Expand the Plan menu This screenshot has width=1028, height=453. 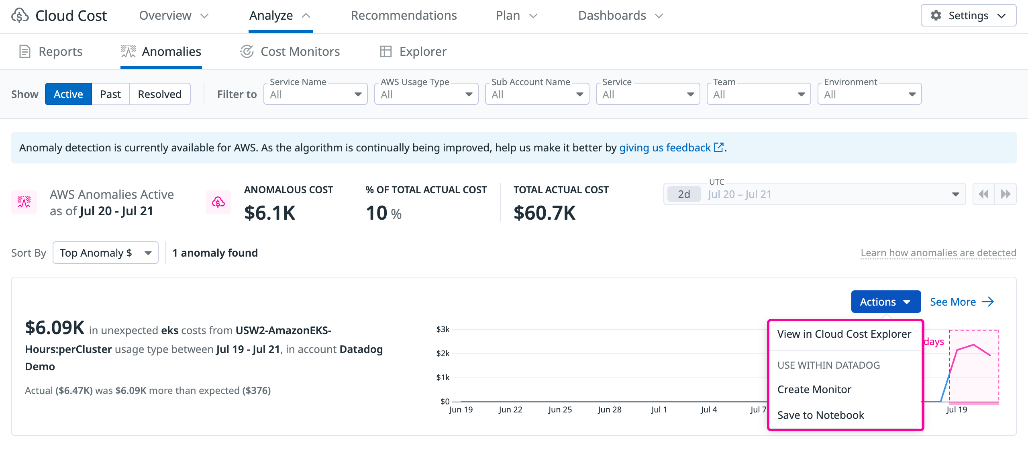[x=516, y=16]
